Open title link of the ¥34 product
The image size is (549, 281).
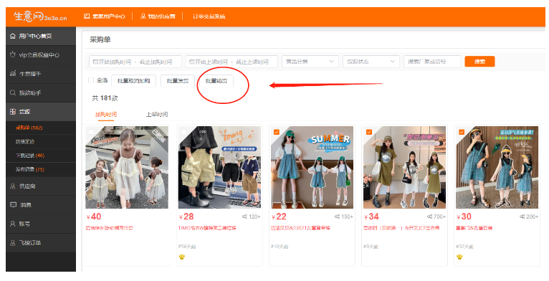401,228
